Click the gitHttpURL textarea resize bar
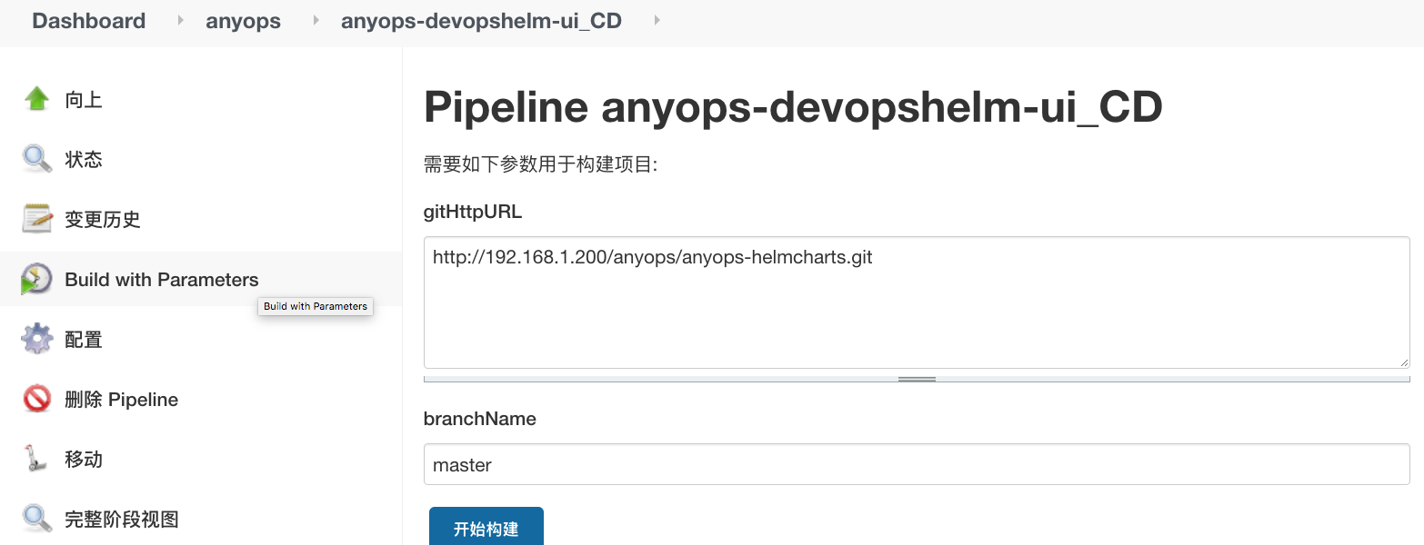The image size is (1424, 545). (x=917, y=378)
